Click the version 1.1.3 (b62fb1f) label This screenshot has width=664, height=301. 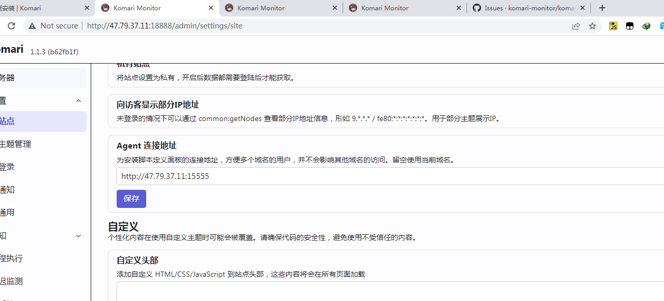click(54, 52)
